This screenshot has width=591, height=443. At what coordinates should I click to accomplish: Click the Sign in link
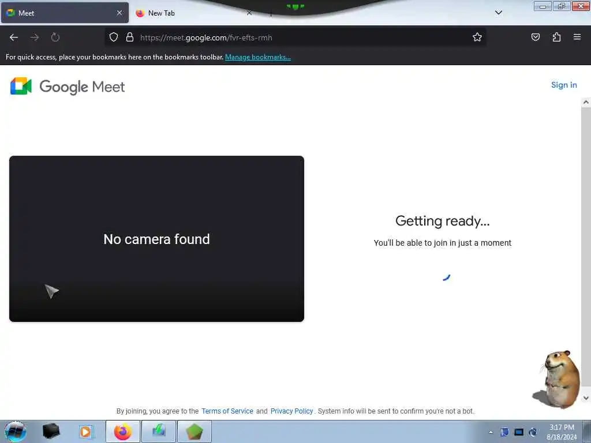click(x=564, y=85)
